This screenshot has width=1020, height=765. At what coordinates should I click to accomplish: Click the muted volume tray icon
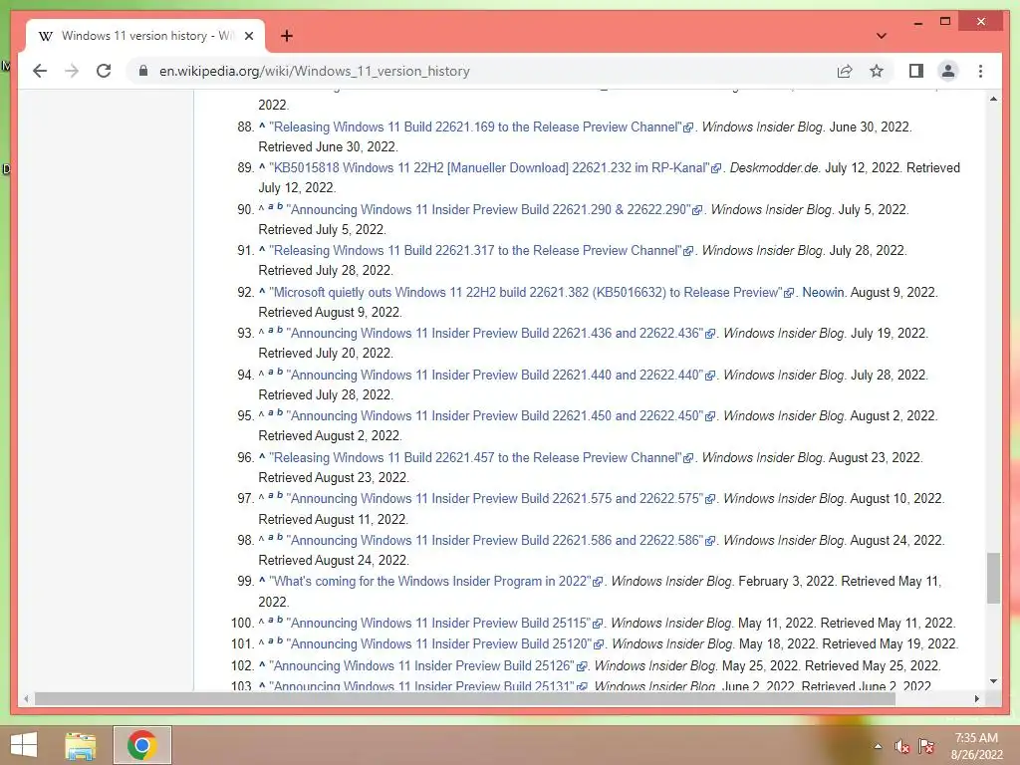pos(901,746)
